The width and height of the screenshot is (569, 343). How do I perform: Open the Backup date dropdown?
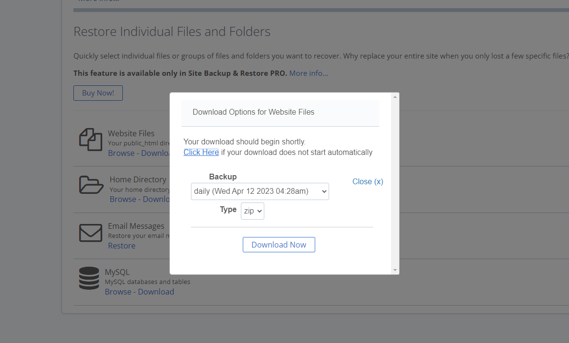(260, 191)
